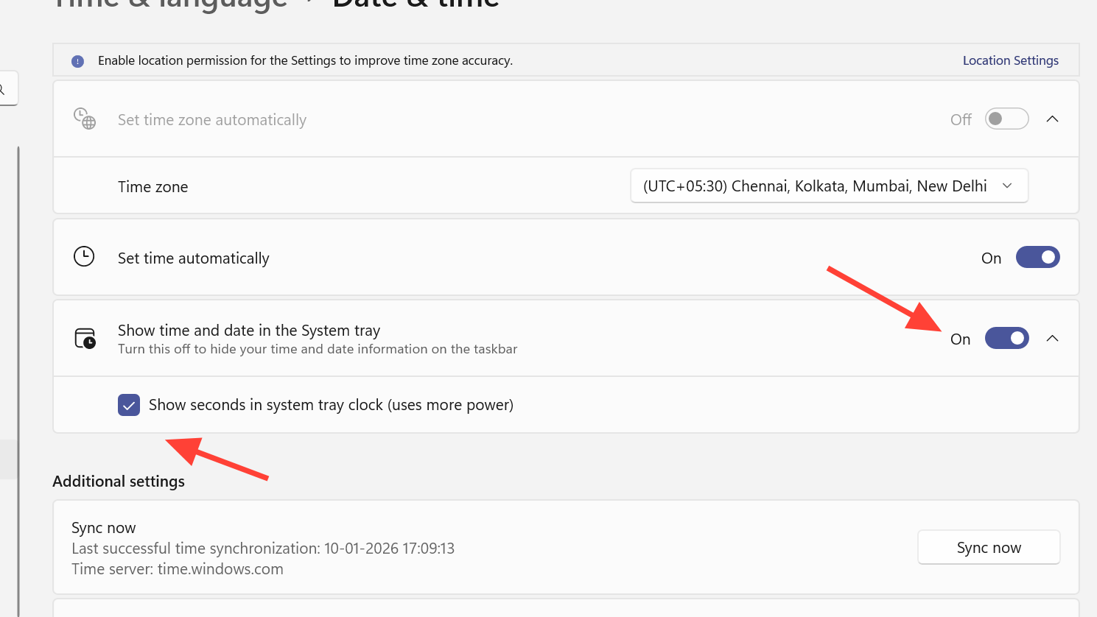Click the clock icon beside Set time automatically
Screen dimensions: 1097x617
pyautogui.click(x=84, y=257)
